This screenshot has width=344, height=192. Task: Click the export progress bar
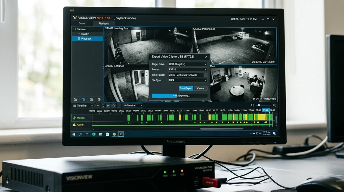179,96
